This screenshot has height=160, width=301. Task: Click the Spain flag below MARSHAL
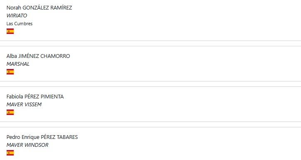point(10,72)
